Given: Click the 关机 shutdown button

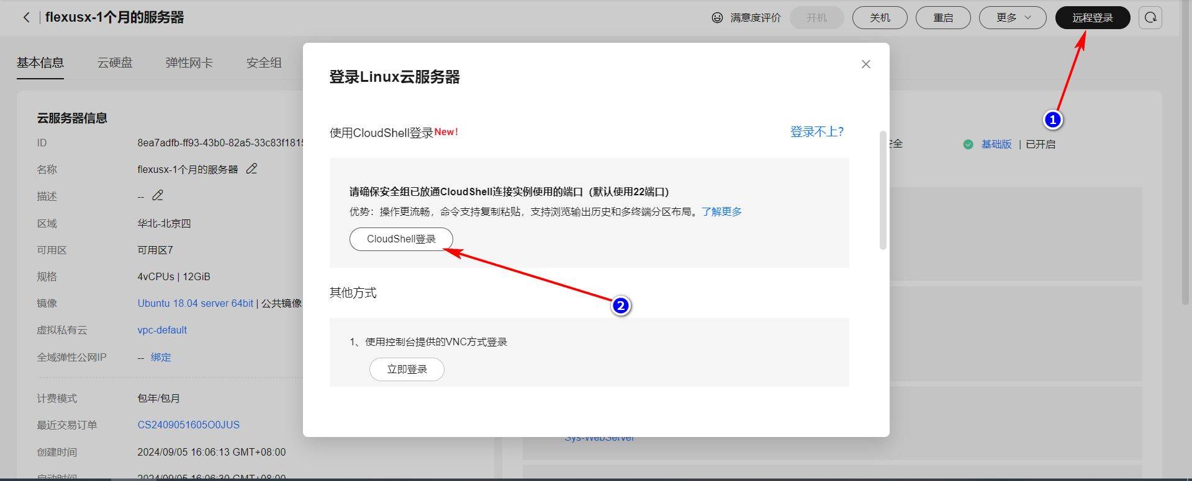Looking at the screenshot, I should point(880,17).
